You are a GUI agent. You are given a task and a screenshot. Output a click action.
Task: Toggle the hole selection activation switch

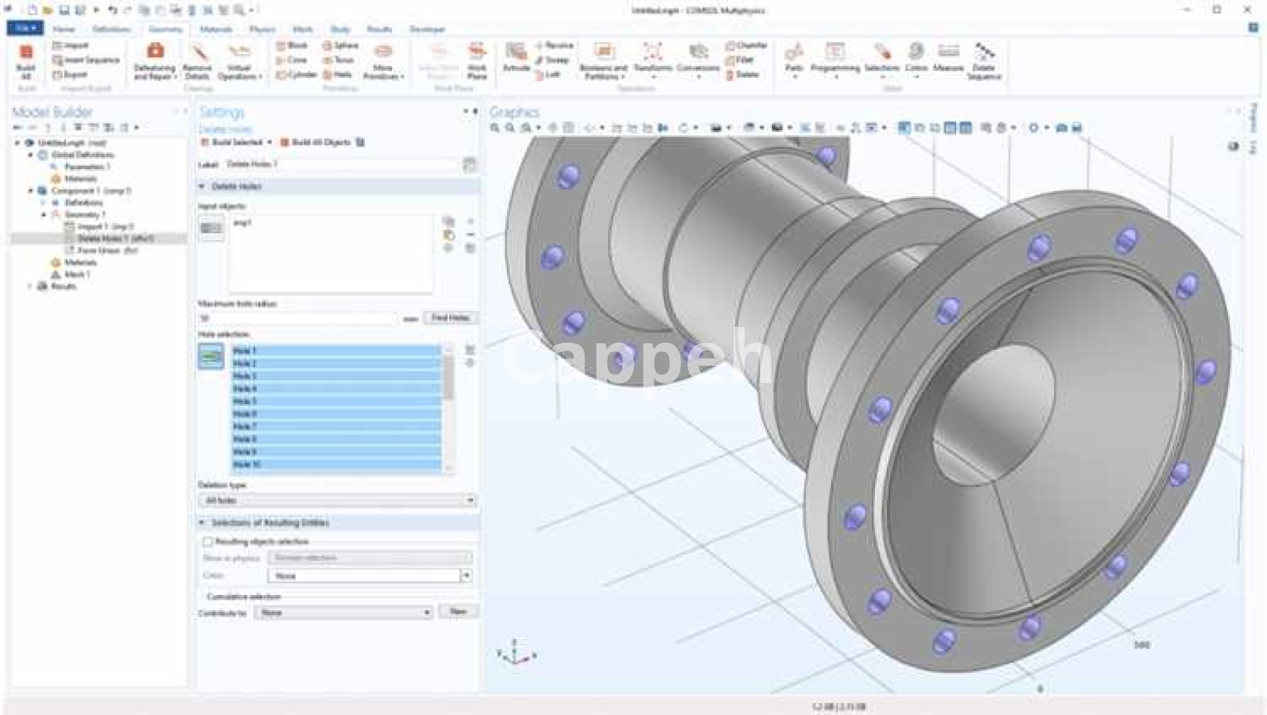[x=211, y=357]
